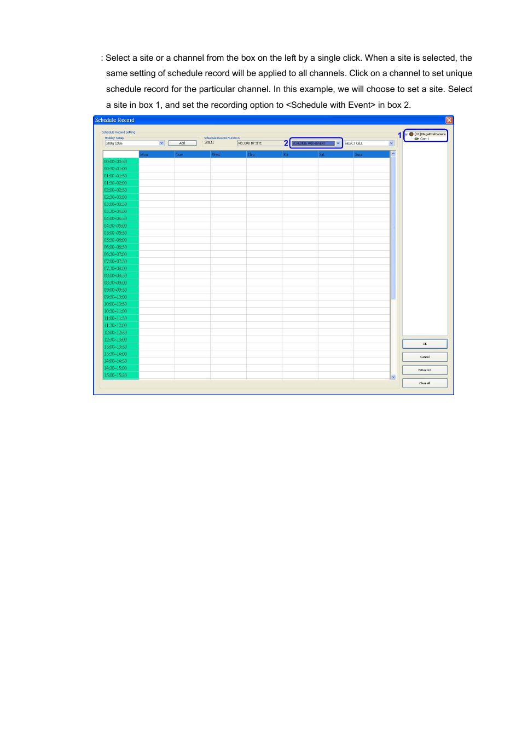This screenshot has width=522, height=739.
Task: Click the 11:00~11:30 time row label
Action: click(x=121, y=318)
